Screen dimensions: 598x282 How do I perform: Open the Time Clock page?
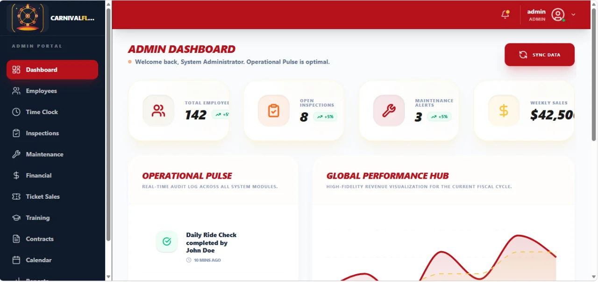pyautogui.click(x=52, y=112)
